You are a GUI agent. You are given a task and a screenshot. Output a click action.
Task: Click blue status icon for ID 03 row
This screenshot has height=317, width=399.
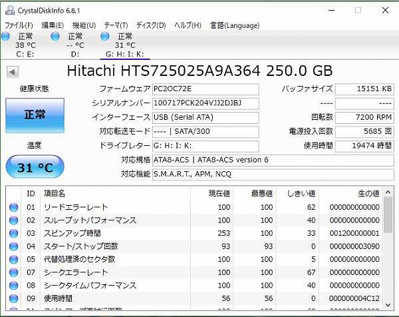pos(13,233)
